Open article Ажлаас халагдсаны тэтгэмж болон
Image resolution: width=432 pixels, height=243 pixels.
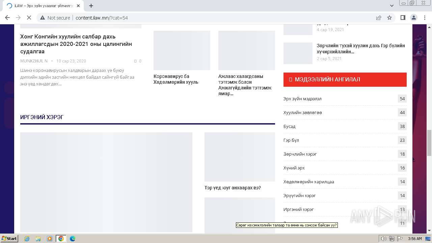[245, 85]
